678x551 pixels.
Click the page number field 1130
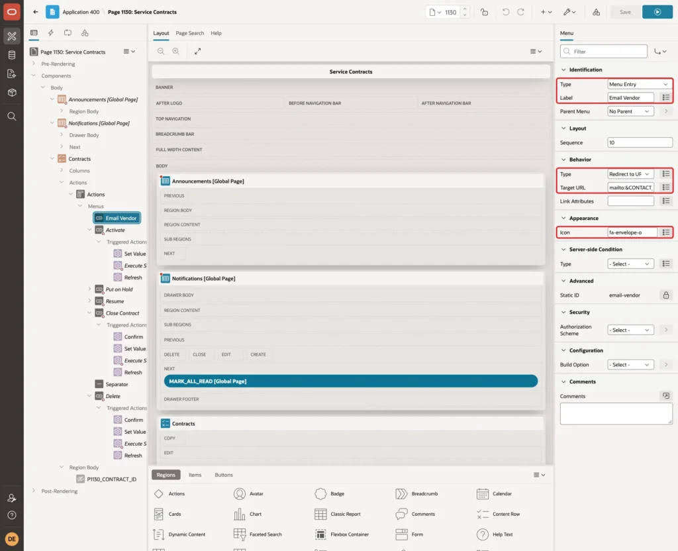pyautogui.click(x=451, y=12)
